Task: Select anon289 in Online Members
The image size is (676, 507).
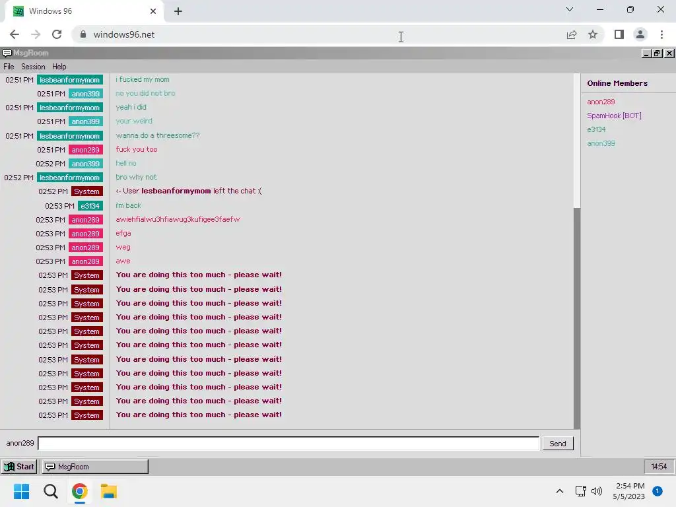Action: click(601, 102)
